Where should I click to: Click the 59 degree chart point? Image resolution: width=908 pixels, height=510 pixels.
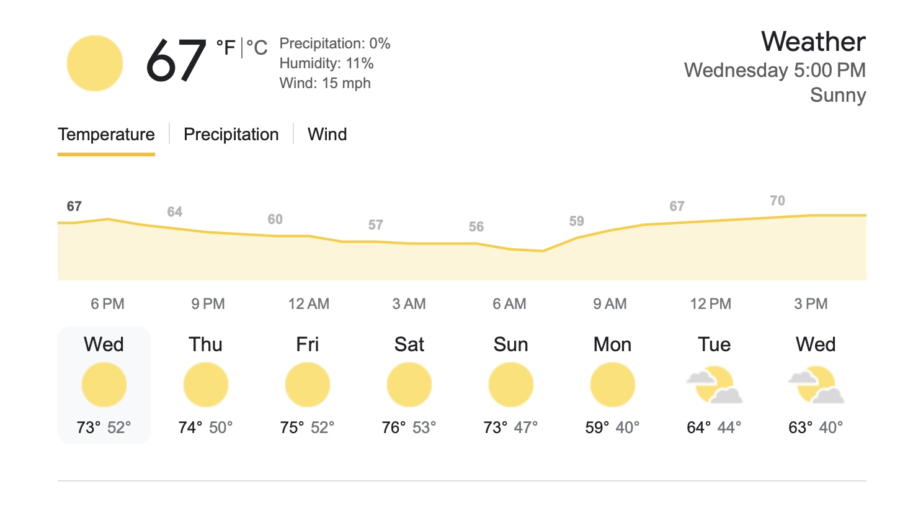pyautogui.click(x=577, y=221)
